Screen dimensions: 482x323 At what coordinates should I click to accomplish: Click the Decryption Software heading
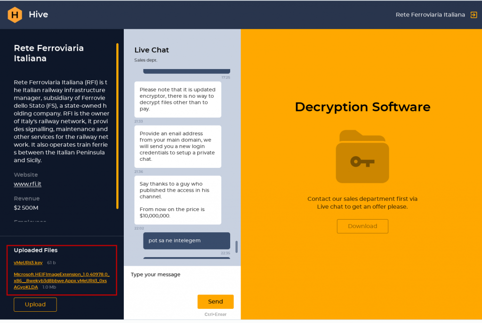pos(363,107)
